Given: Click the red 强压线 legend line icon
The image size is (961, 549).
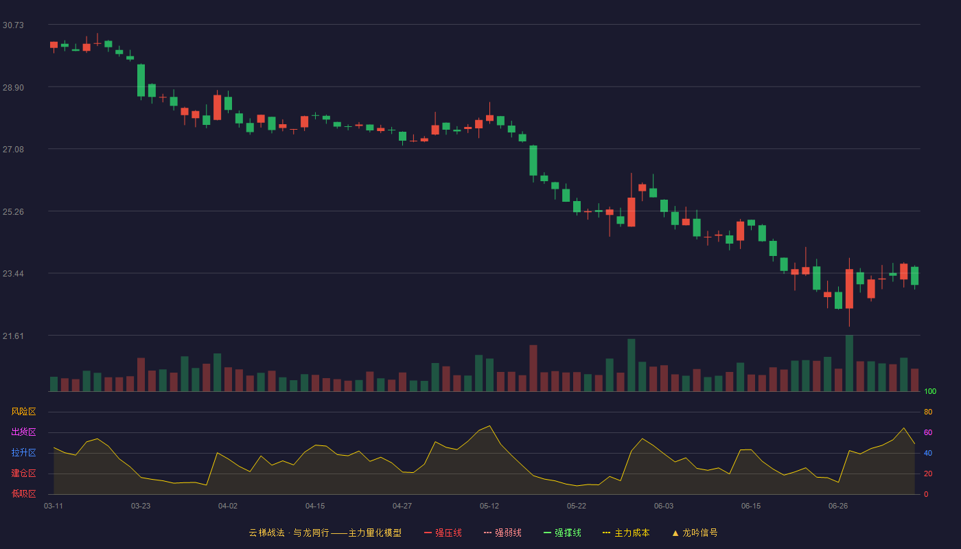Looking at the screenshot, I should pyautogui.click(x=428, y=533).
